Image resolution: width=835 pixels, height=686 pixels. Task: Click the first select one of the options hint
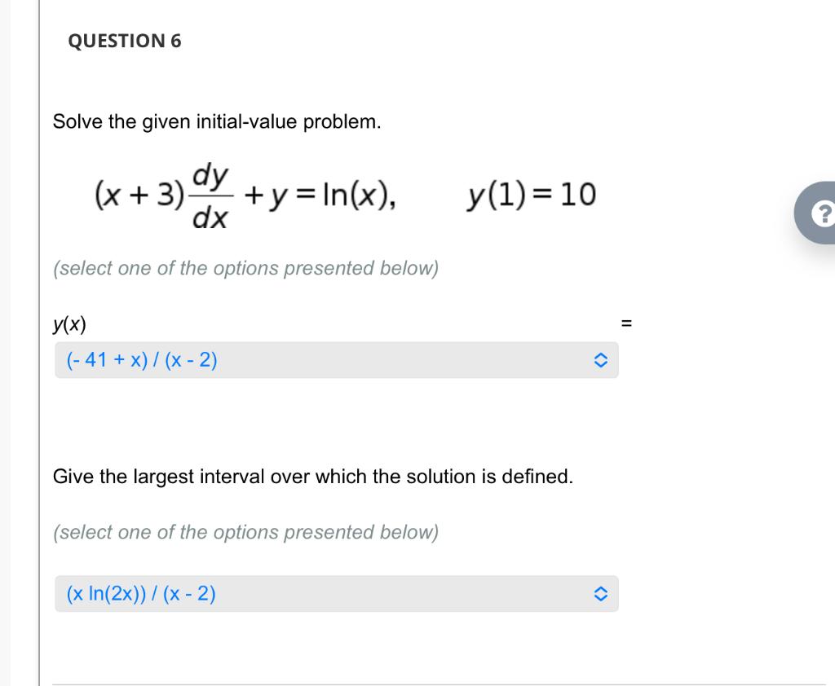point(246,268)
